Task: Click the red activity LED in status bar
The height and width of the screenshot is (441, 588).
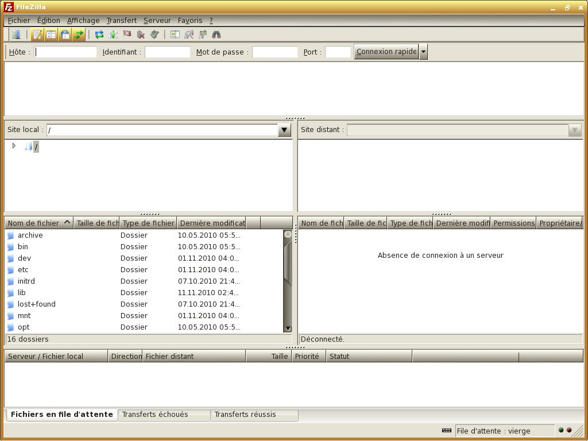Action: point(569,430)
